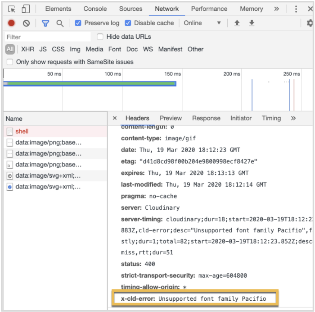Click the green request bar in overview timeline

[x=90, y=83]
